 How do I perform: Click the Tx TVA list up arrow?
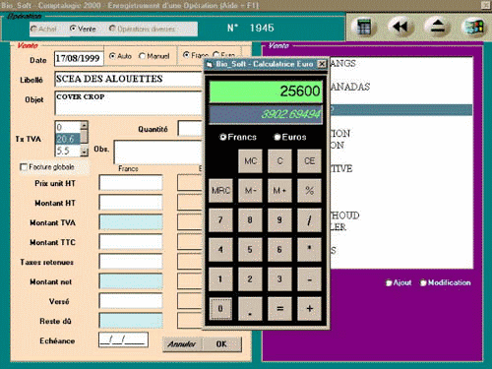[x=85, y=125]
